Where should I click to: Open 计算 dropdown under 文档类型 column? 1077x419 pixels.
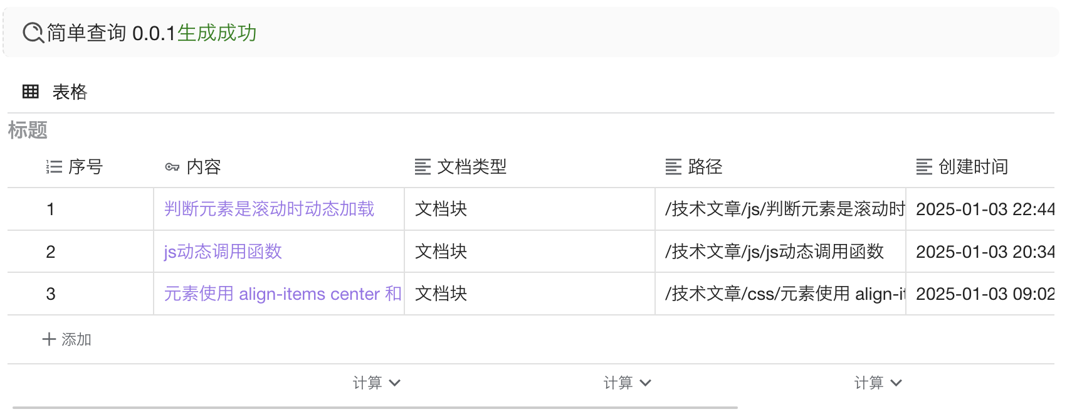(627, 383)
